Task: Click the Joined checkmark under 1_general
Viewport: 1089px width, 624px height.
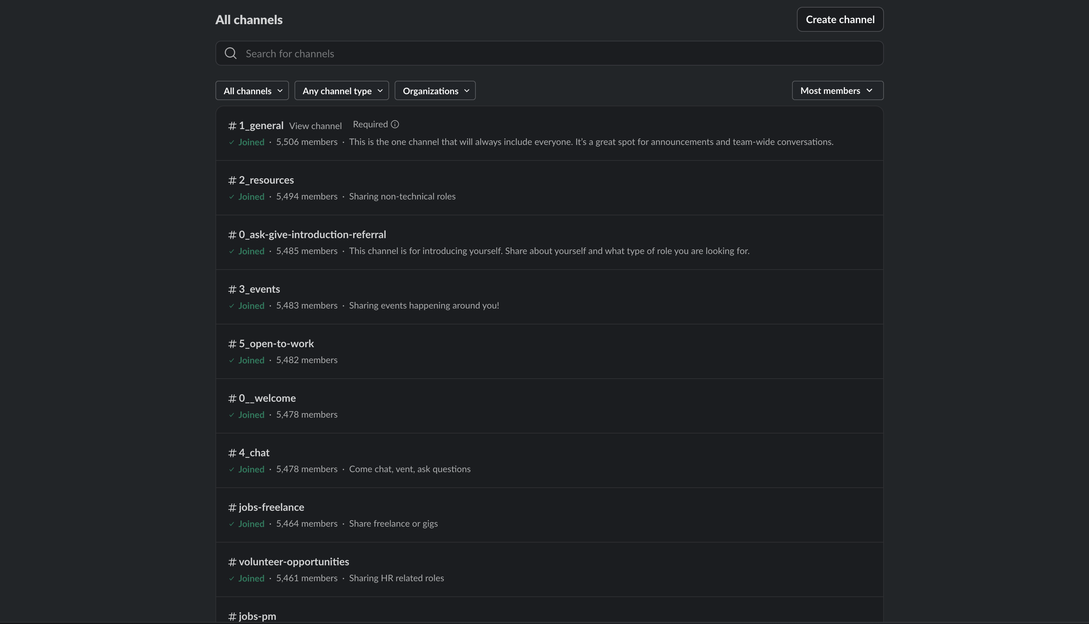Action: [232, 142]
